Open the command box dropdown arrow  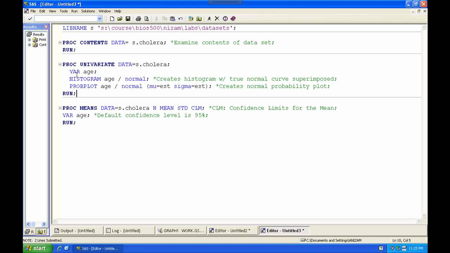(99, 19)
